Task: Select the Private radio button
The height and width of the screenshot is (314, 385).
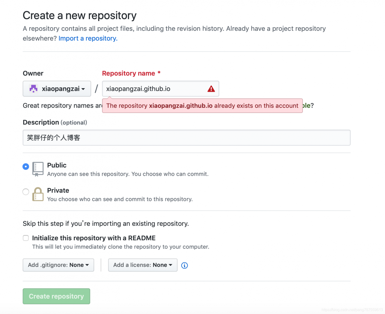Action: (26, 192)
